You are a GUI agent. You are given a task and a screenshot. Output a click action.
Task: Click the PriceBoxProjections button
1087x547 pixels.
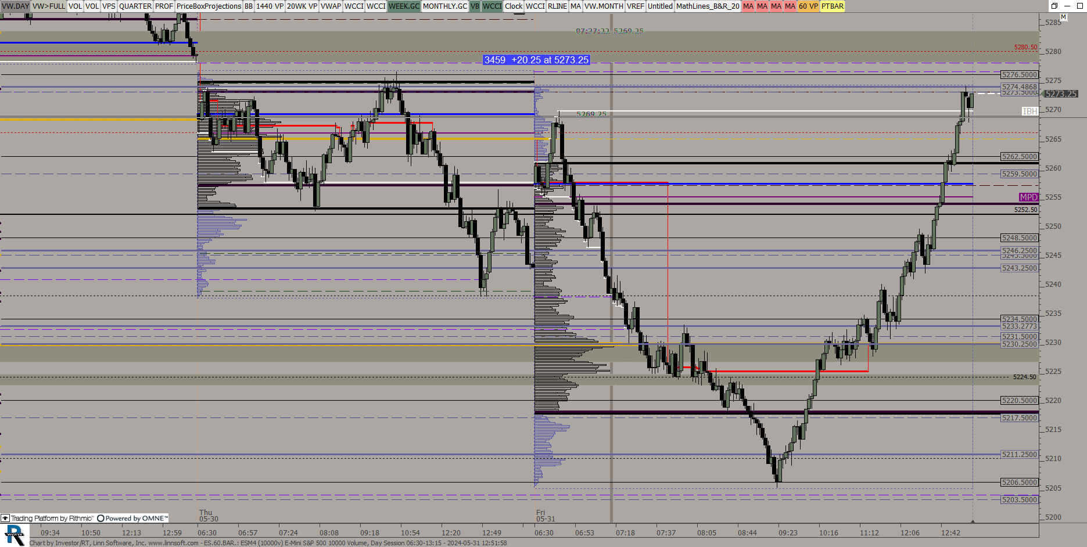tap(209, 6)
